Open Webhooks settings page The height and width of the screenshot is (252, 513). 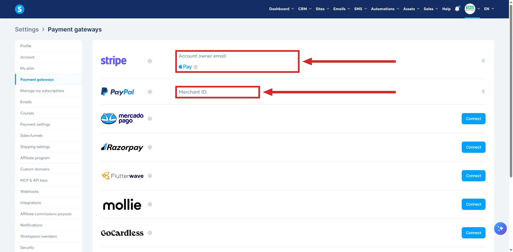[48, 191]
